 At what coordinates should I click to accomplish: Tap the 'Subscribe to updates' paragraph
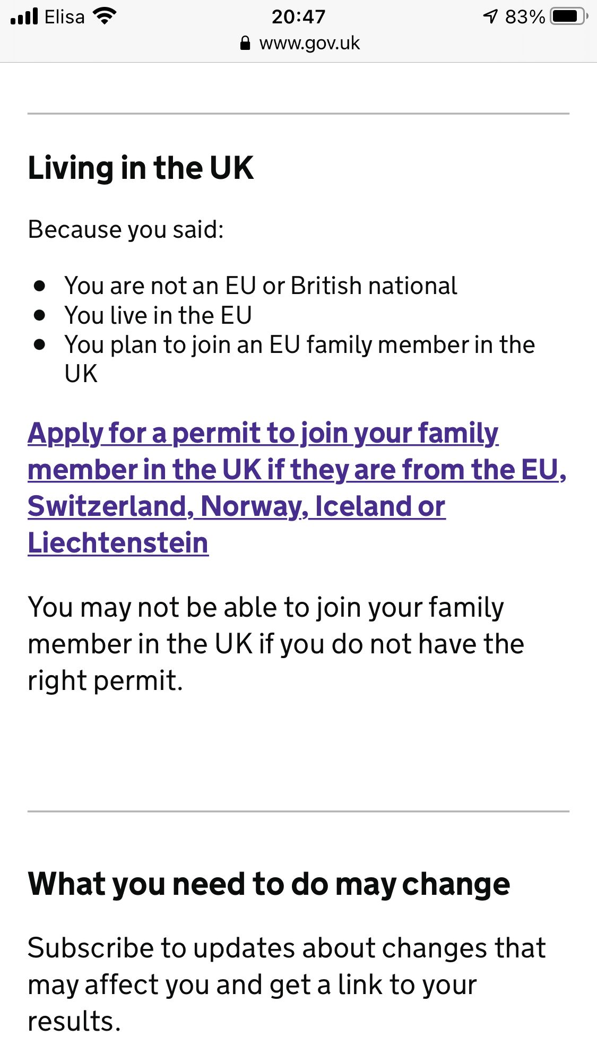tap(287, 985)
